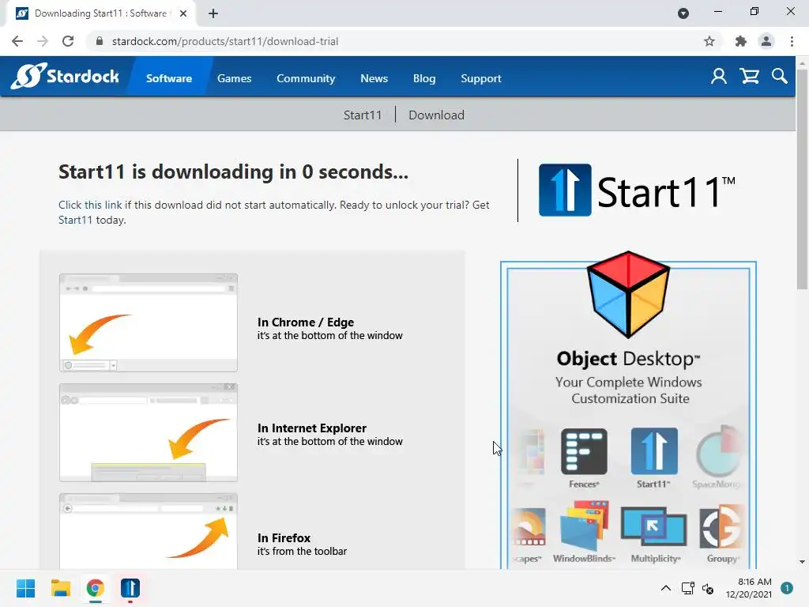Click the page vertical scrollbar thumb

coord(802,179)
